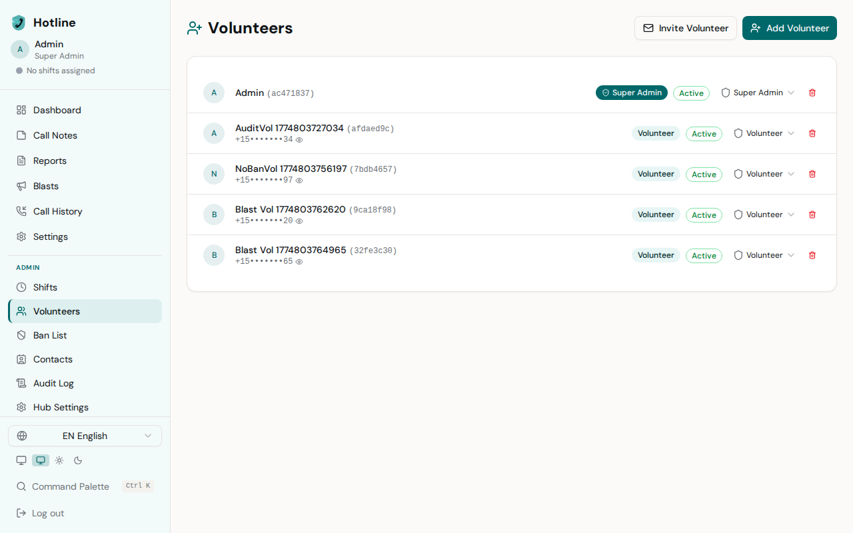Navigate to the Blasts page

(45, 186)
